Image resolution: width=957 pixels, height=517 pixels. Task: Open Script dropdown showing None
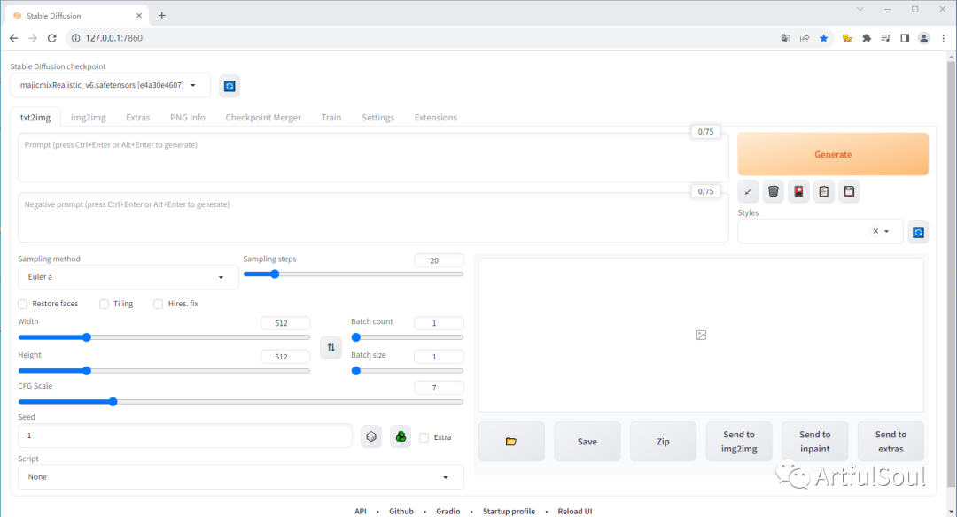tap(241, 477)
